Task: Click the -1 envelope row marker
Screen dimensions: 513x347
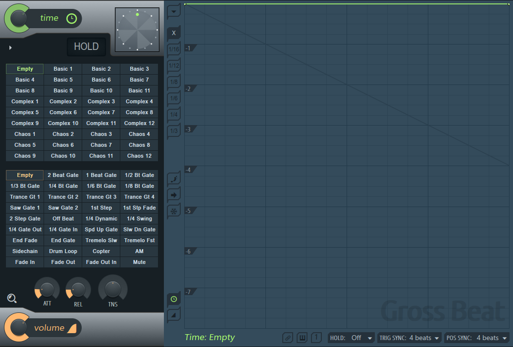Action: (190, 48)
